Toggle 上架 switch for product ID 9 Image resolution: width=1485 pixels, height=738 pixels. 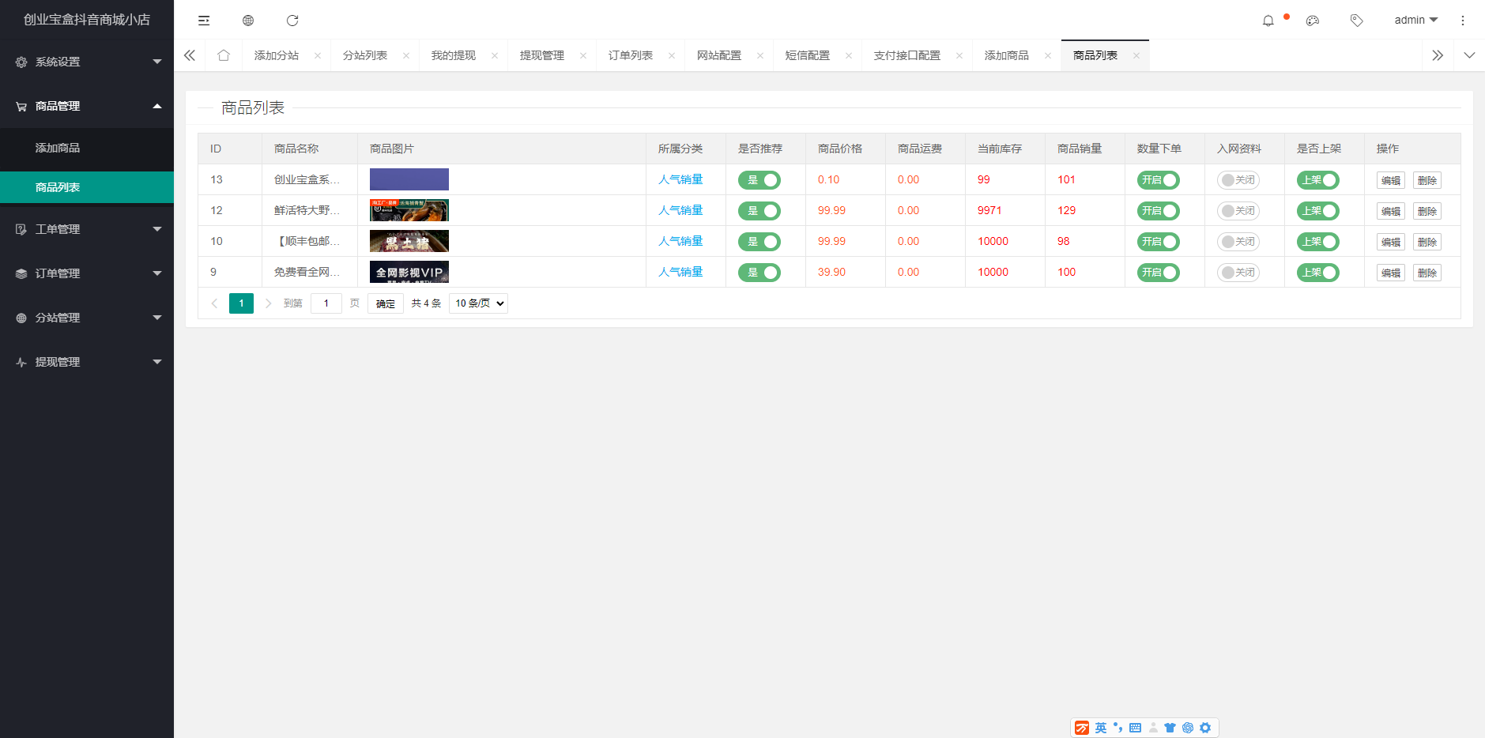(x=1317, y=273)
